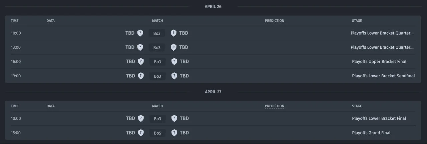This screenshot has width=427, height=144.
Task: Open Playoffs Lower Bracket Semifinal stage link
Action: coord(383,76)
